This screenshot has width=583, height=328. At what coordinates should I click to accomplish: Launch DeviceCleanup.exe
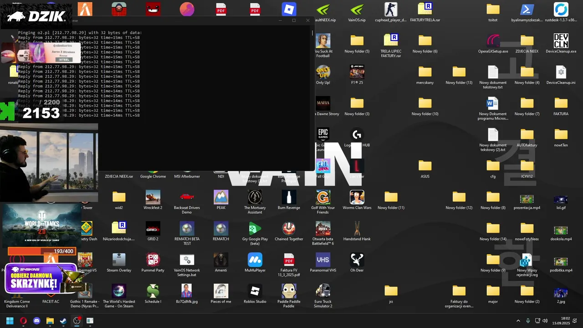(561, 44)
